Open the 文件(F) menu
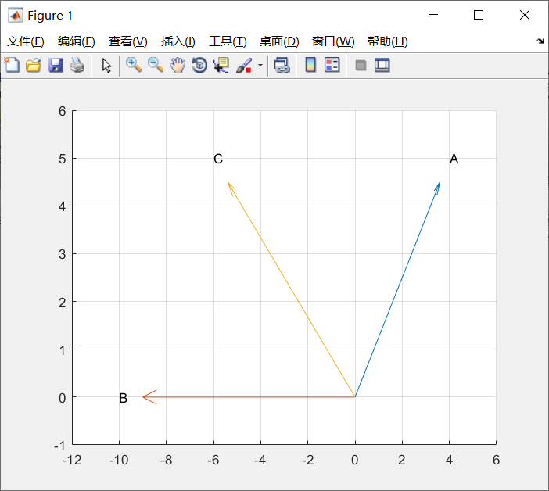The height and width of the screenshot is (491, 549). [x=26, y=41]
